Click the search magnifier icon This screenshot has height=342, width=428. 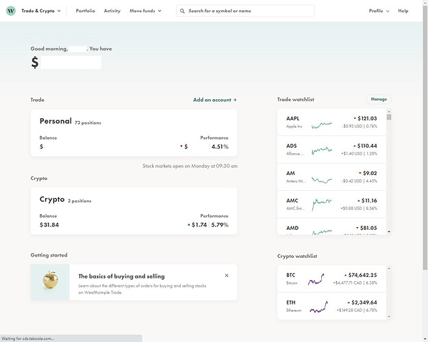pos(182,11)
